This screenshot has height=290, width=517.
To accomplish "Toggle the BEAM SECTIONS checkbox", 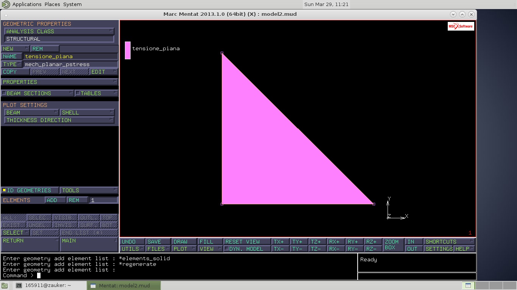I will (4, 93).
